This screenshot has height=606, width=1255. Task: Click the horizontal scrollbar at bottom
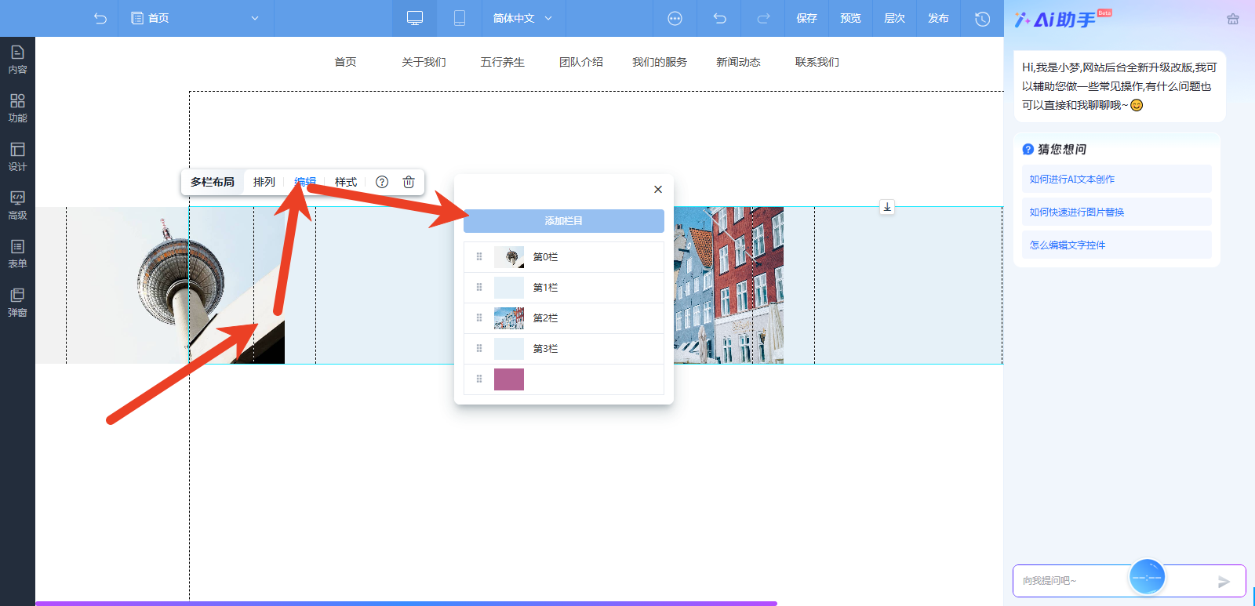[x=406, y=604]
